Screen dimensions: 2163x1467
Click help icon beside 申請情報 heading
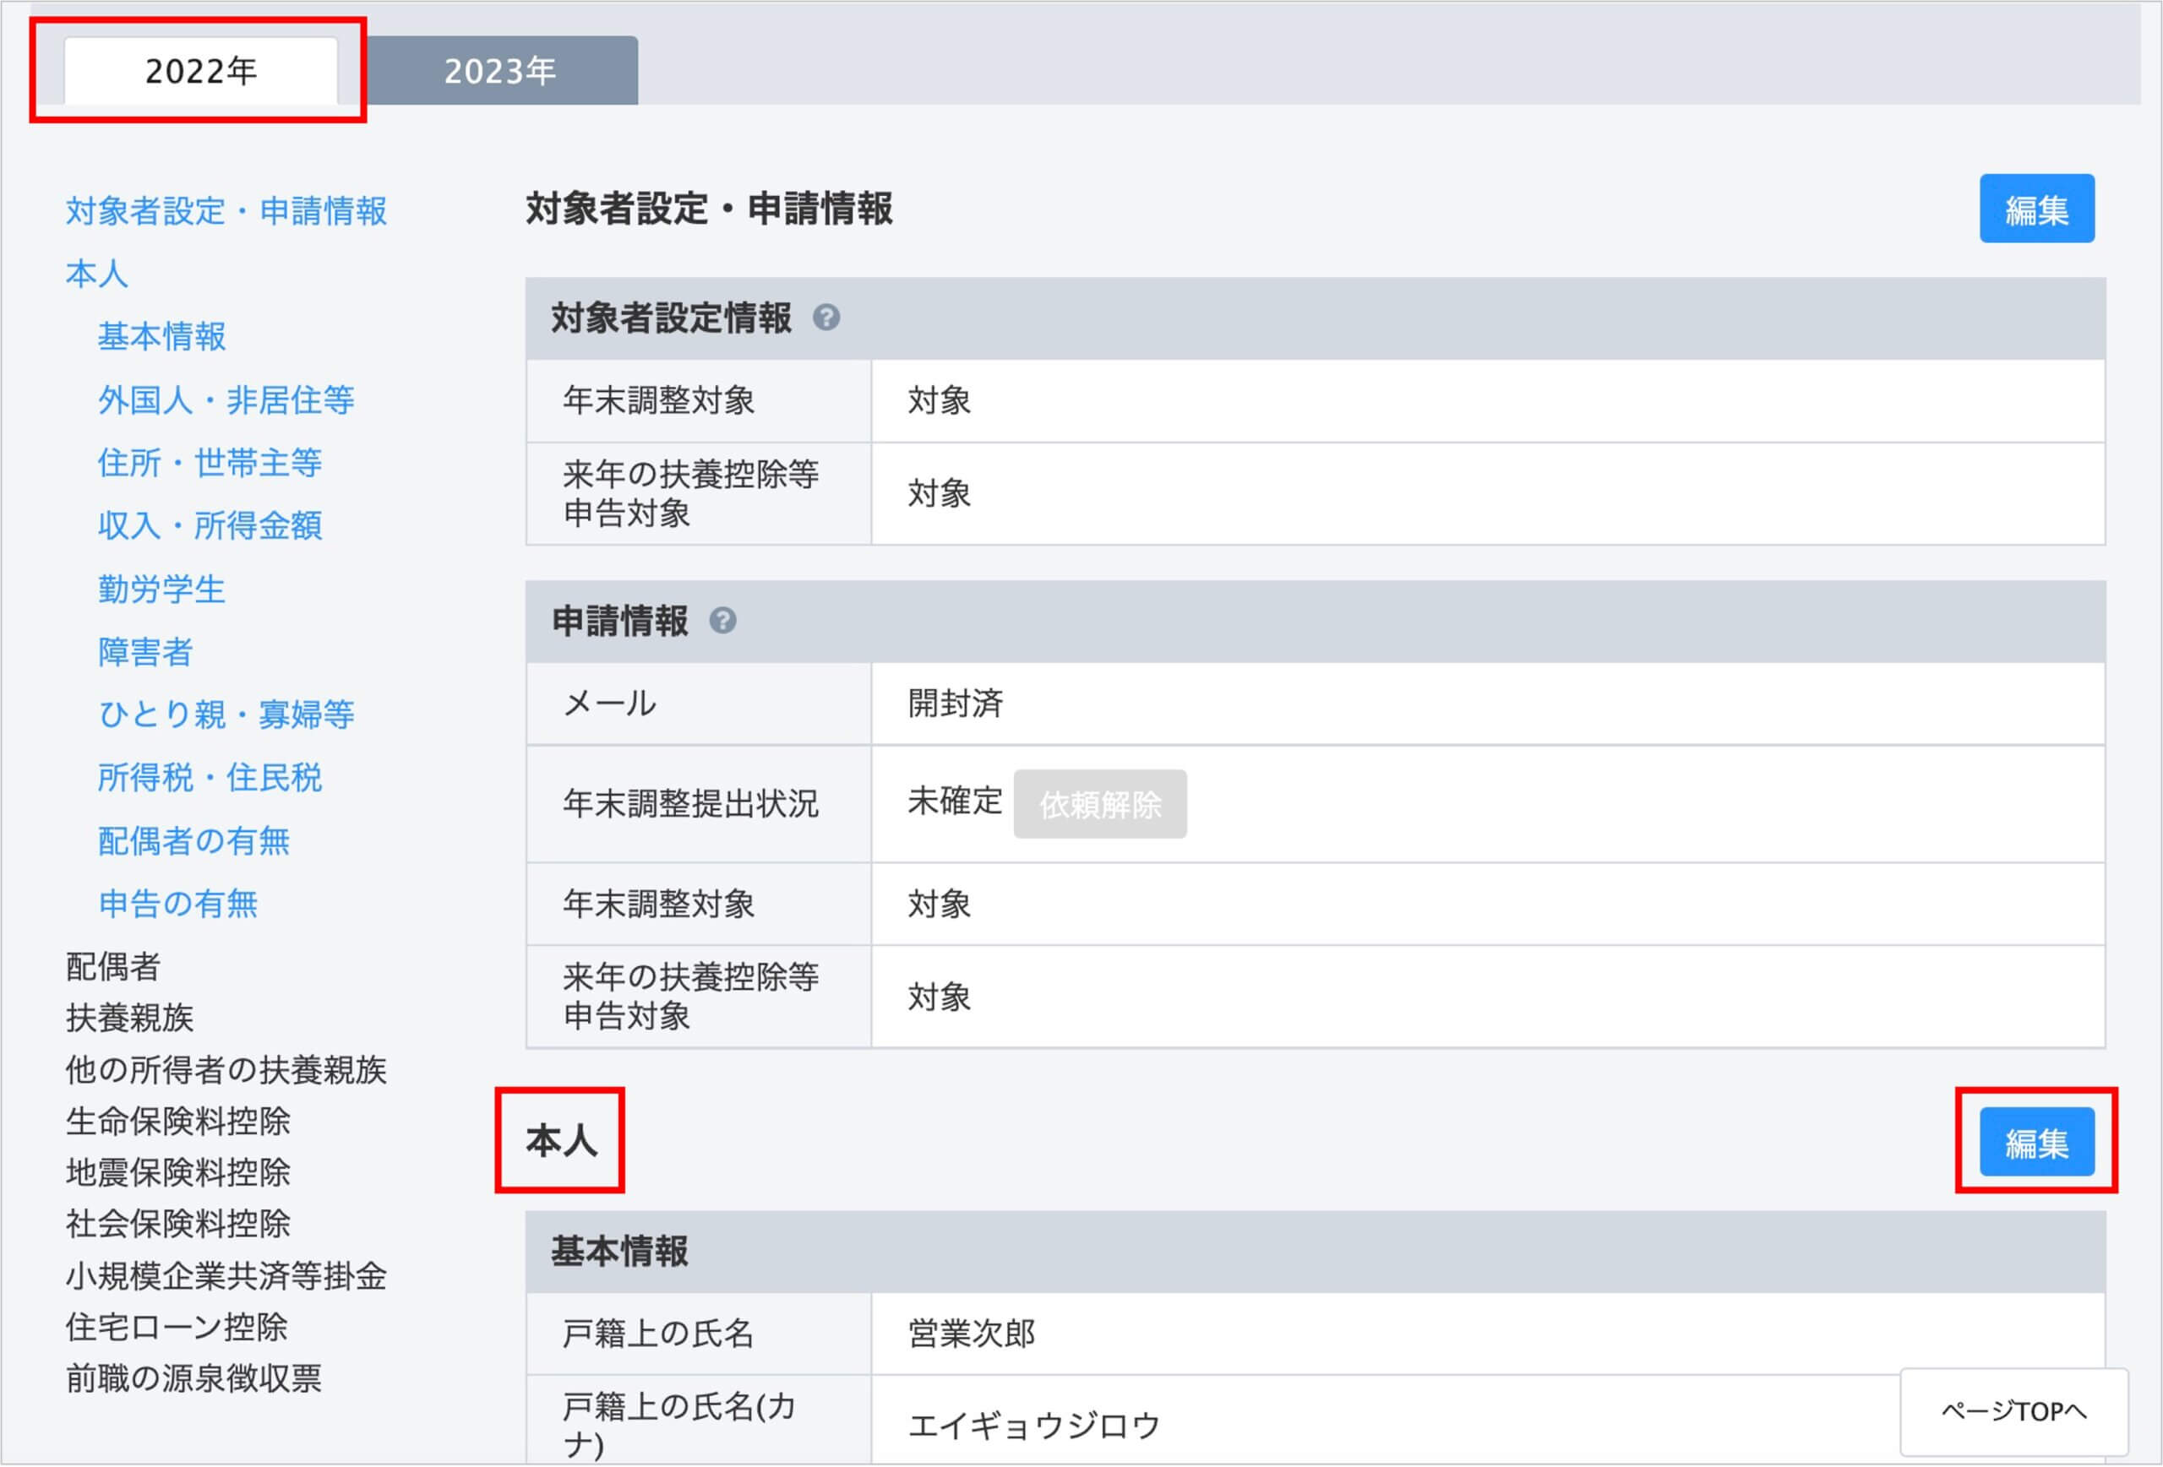click(x=722, y=621)
